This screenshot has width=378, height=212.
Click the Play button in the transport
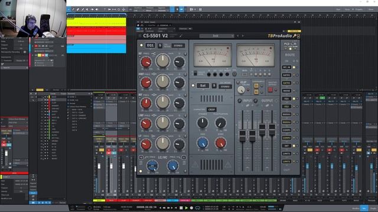click(186, 208)
